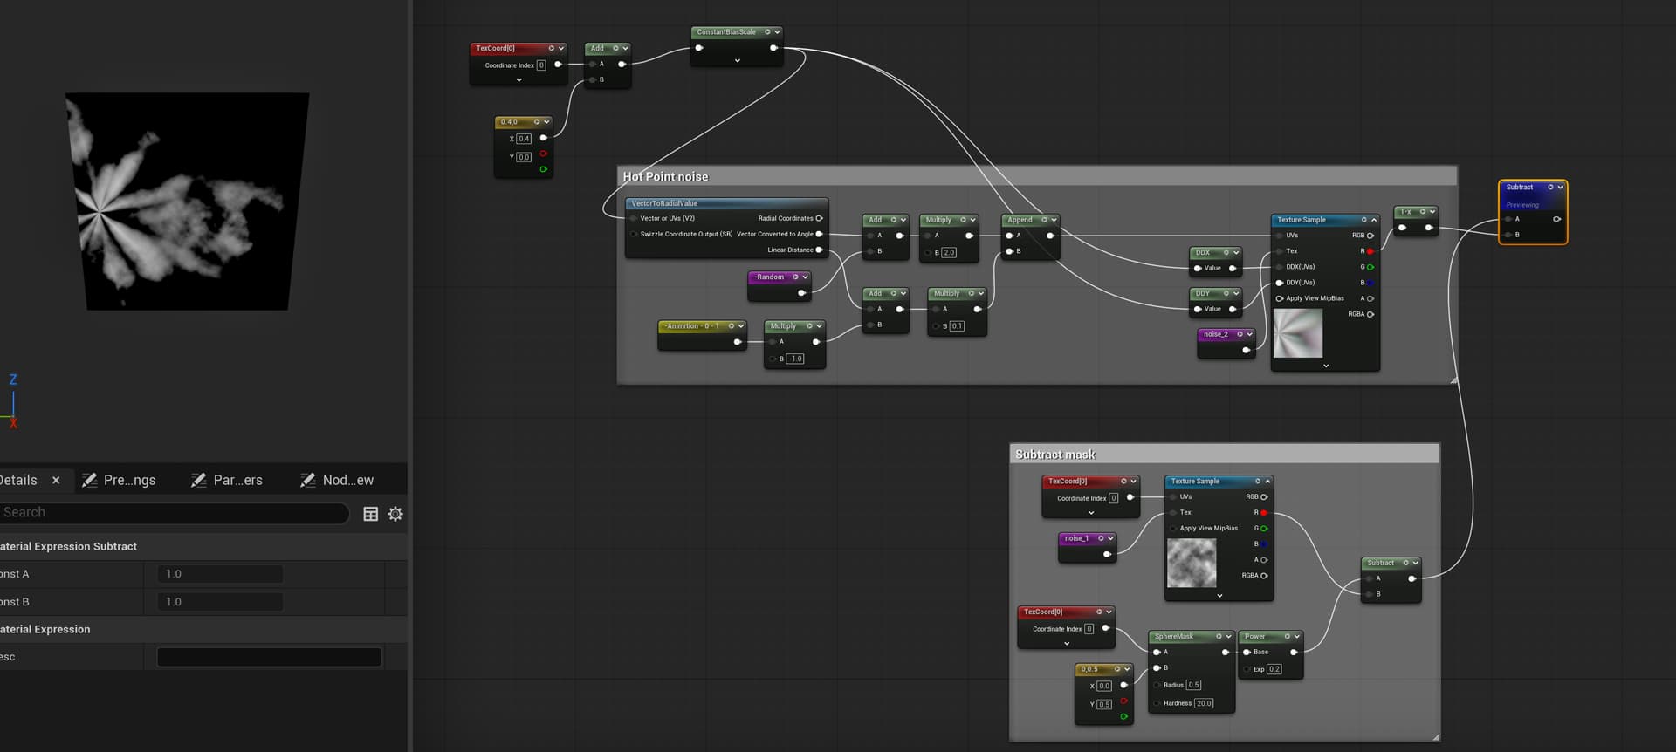
Task: Open the Details panel settings gear
Action: (395, 514)
